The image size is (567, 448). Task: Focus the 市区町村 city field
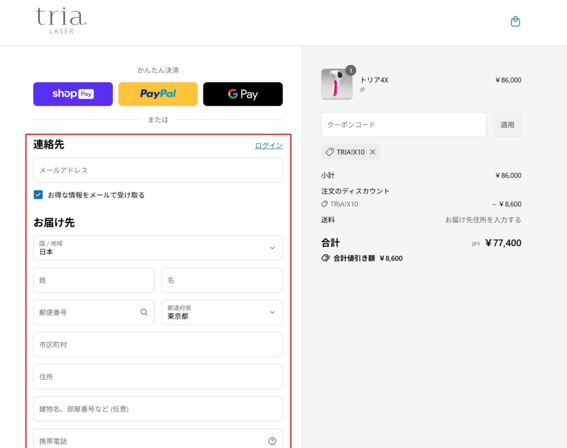click(x=158, y=345)
